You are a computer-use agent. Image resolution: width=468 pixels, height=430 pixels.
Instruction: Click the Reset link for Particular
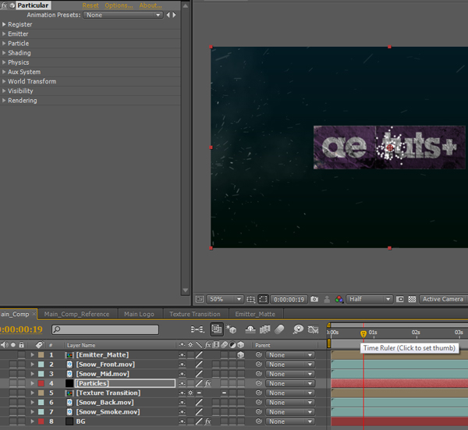point(90,5)
